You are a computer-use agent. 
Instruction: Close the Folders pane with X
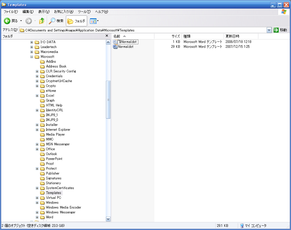click(107, 36)
